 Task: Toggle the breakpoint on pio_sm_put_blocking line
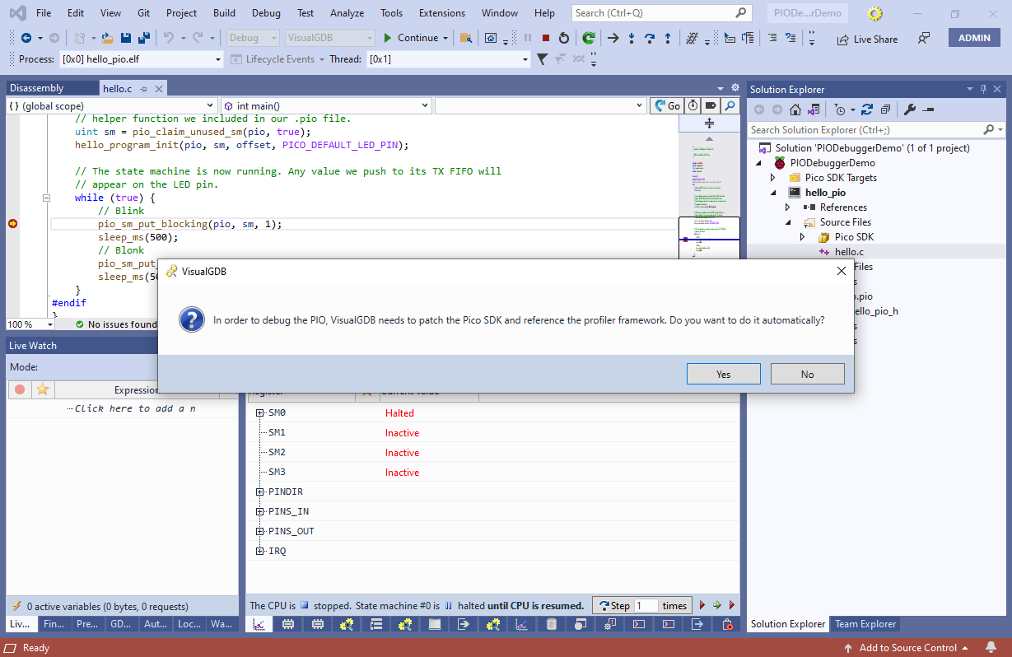point(12,224)
